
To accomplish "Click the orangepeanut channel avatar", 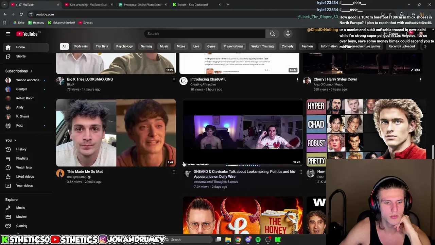I will coord(60,174).
